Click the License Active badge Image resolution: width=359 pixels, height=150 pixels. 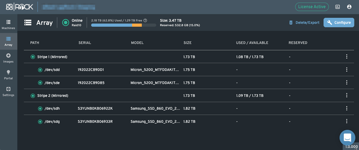point(312,7)
